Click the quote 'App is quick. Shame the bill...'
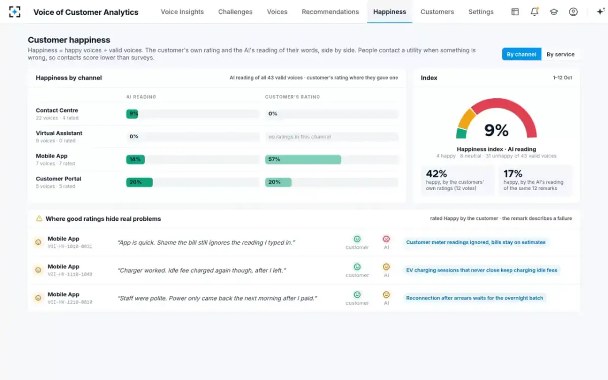 point(205,243)
